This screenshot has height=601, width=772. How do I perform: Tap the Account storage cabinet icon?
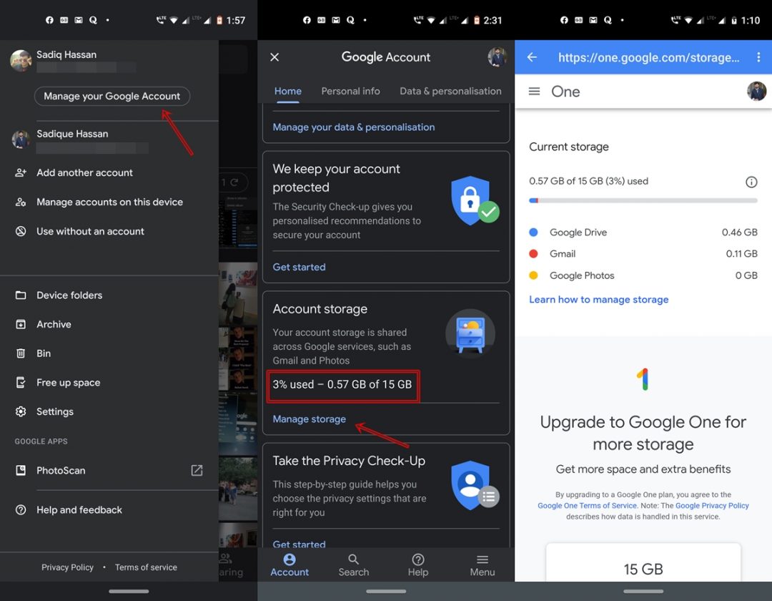pyautogui.click(x=470, y=333)
